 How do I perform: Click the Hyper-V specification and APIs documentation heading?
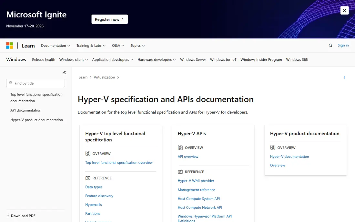166,99
